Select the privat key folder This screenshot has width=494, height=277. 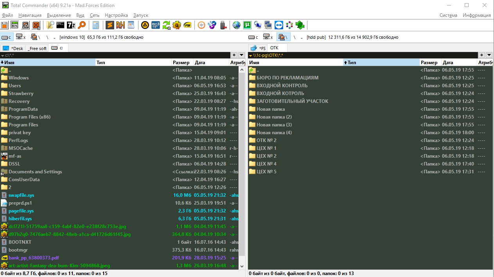tap(119, 133)
